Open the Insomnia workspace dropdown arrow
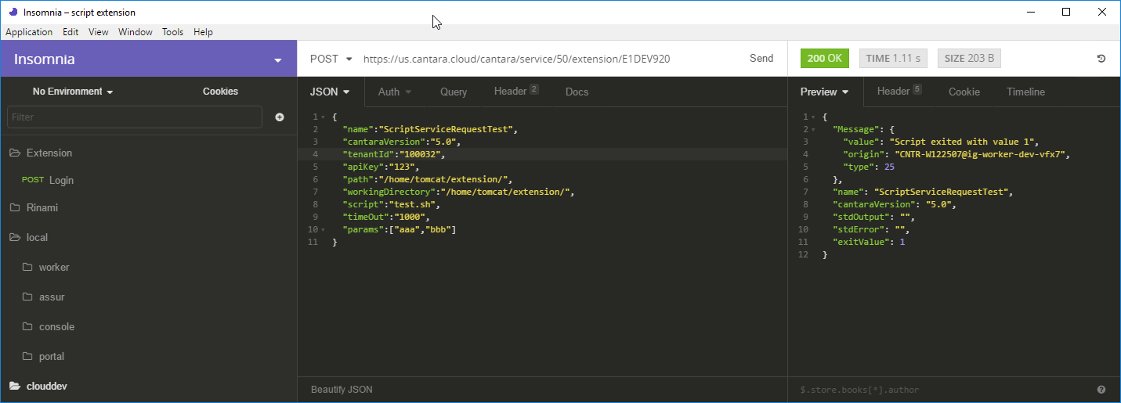 [x=277, y=60]
